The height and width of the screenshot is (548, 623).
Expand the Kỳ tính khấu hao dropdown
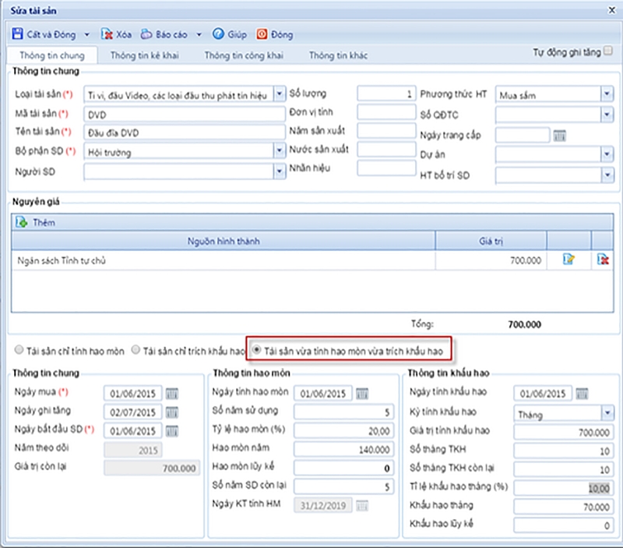point(607,414)
